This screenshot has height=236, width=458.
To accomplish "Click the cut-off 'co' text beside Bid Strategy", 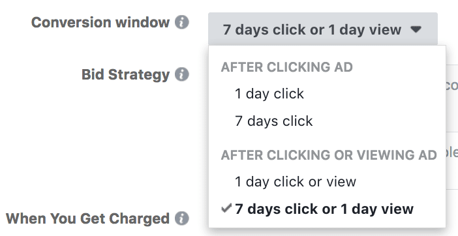I will click(451, 85).
